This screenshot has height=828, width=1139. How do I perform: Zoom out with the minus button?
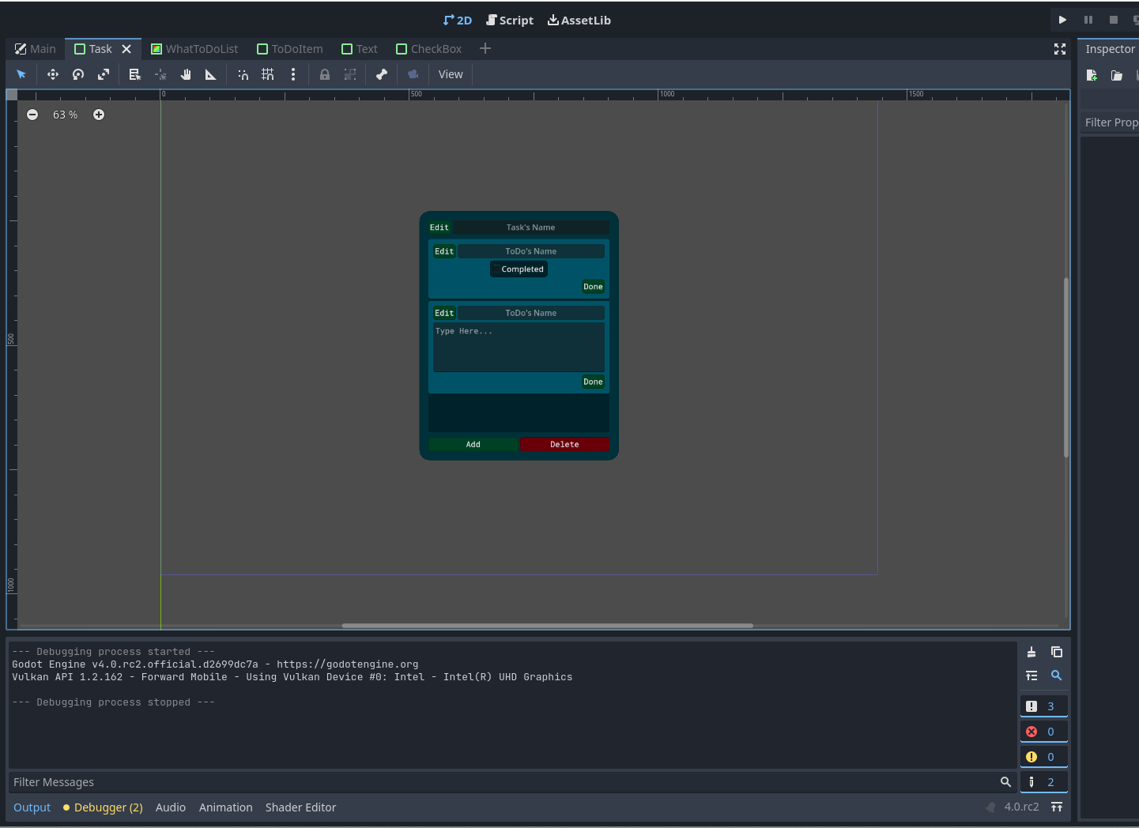click(x=32, y=115)
